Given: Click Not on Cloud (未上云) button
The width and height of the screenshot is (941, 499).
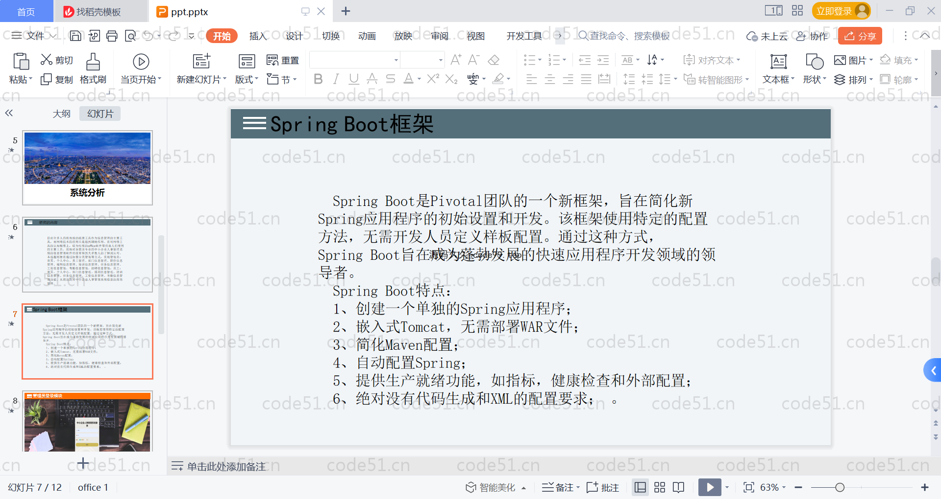Looking at the screenshot, I should 767,36.
